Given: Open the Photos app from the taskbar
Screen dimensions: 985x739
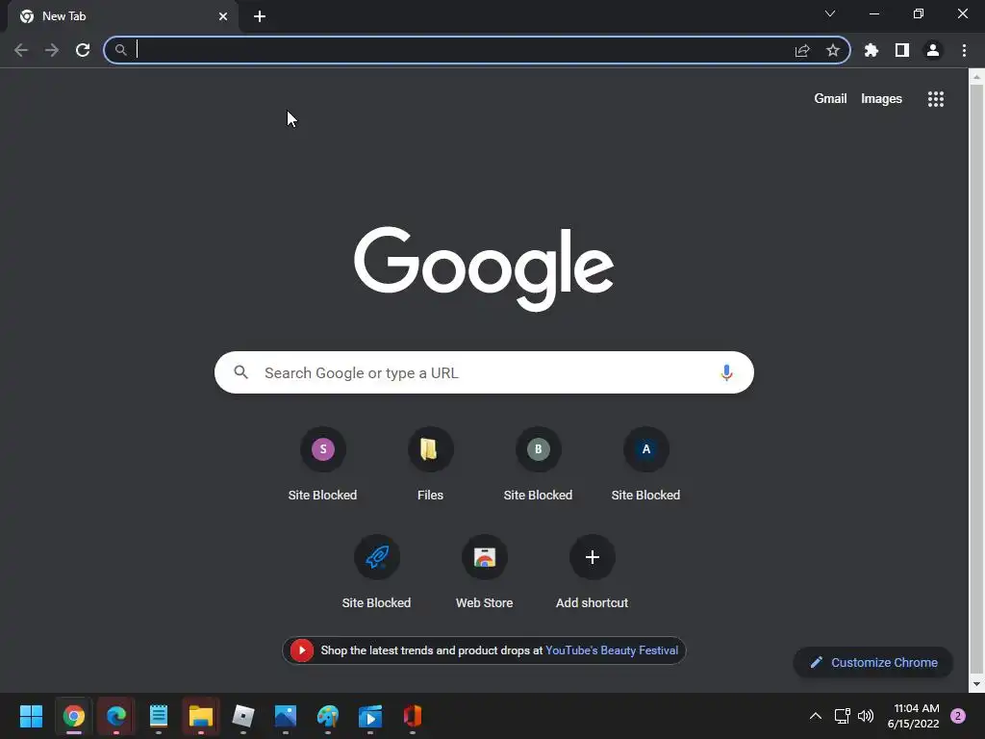Looking at the screenshot, I should [x=285, y=716].
